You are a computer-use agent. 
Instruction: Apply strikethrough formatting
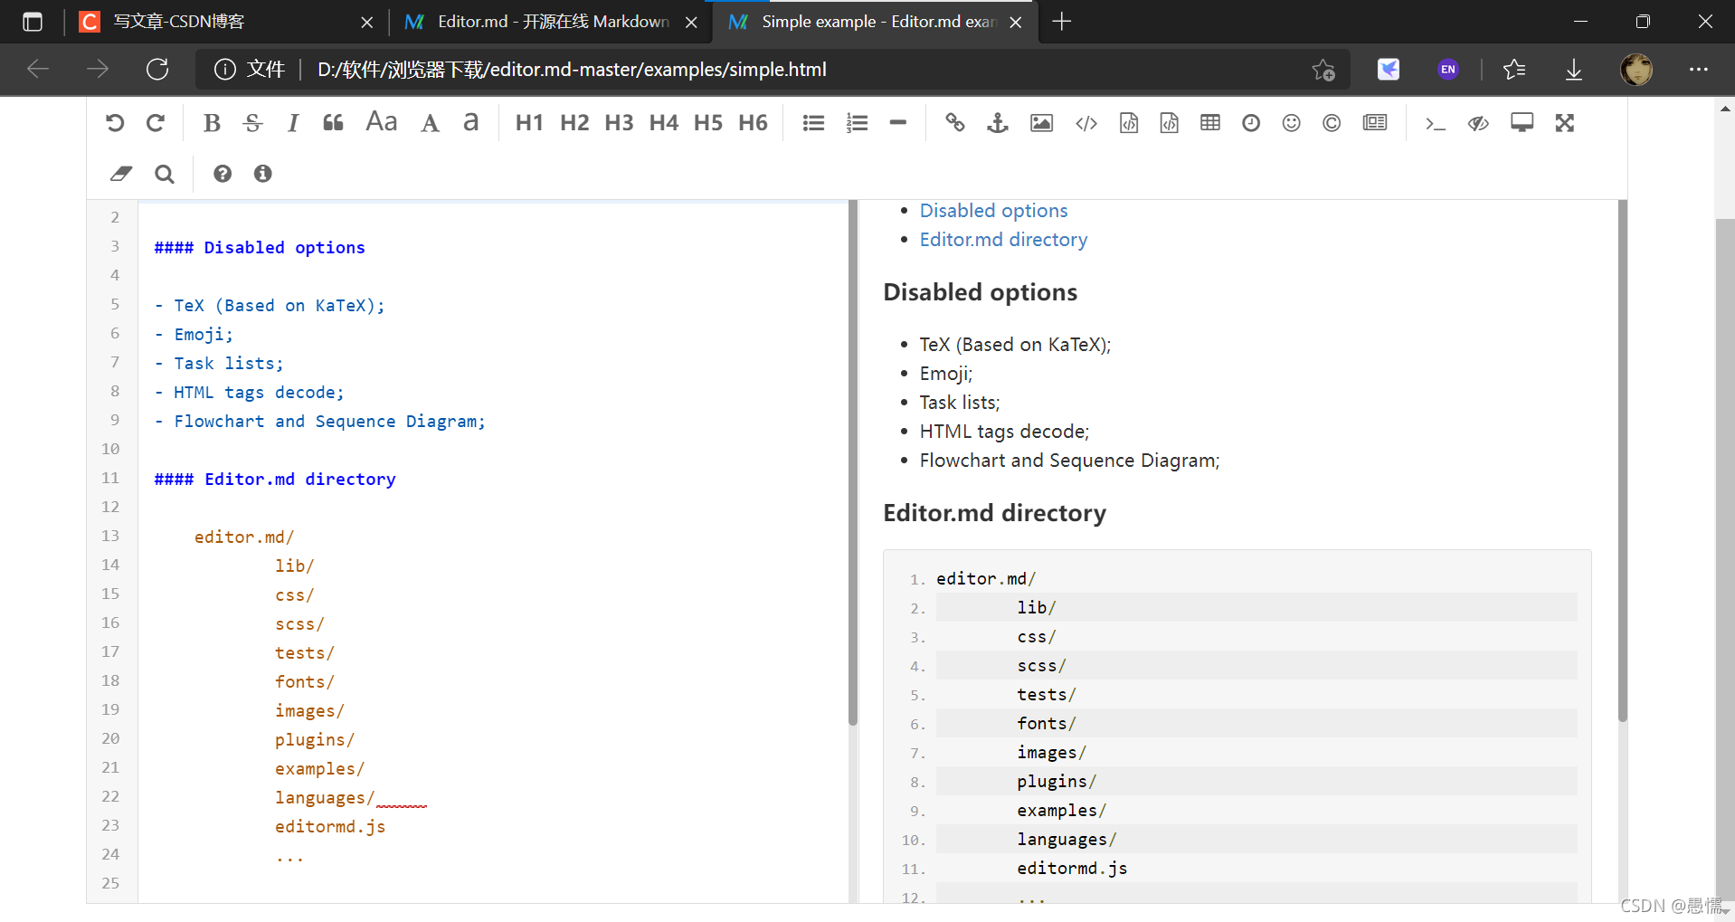[x=253, y=123]
